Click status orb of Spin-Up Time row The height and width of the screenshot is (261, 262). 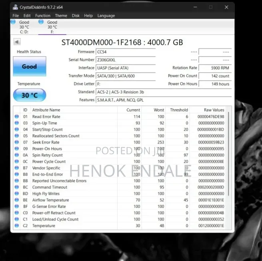tap(17, 123)
